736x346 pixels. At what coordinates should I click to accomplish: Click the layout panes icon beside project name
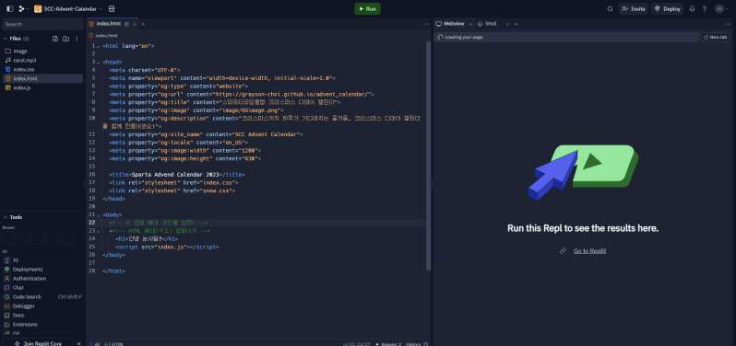(112, 9)
